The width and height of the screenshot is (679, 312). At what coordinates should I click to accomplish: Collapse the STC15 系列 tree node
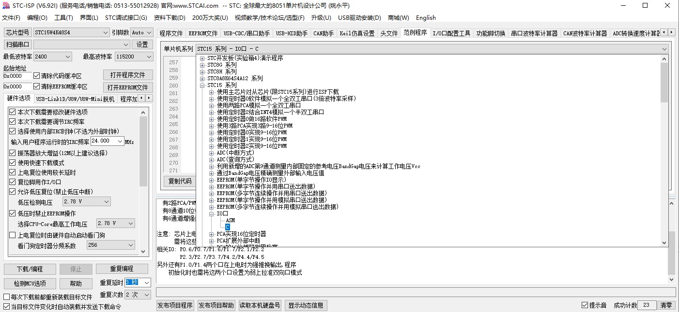[202, 85]
